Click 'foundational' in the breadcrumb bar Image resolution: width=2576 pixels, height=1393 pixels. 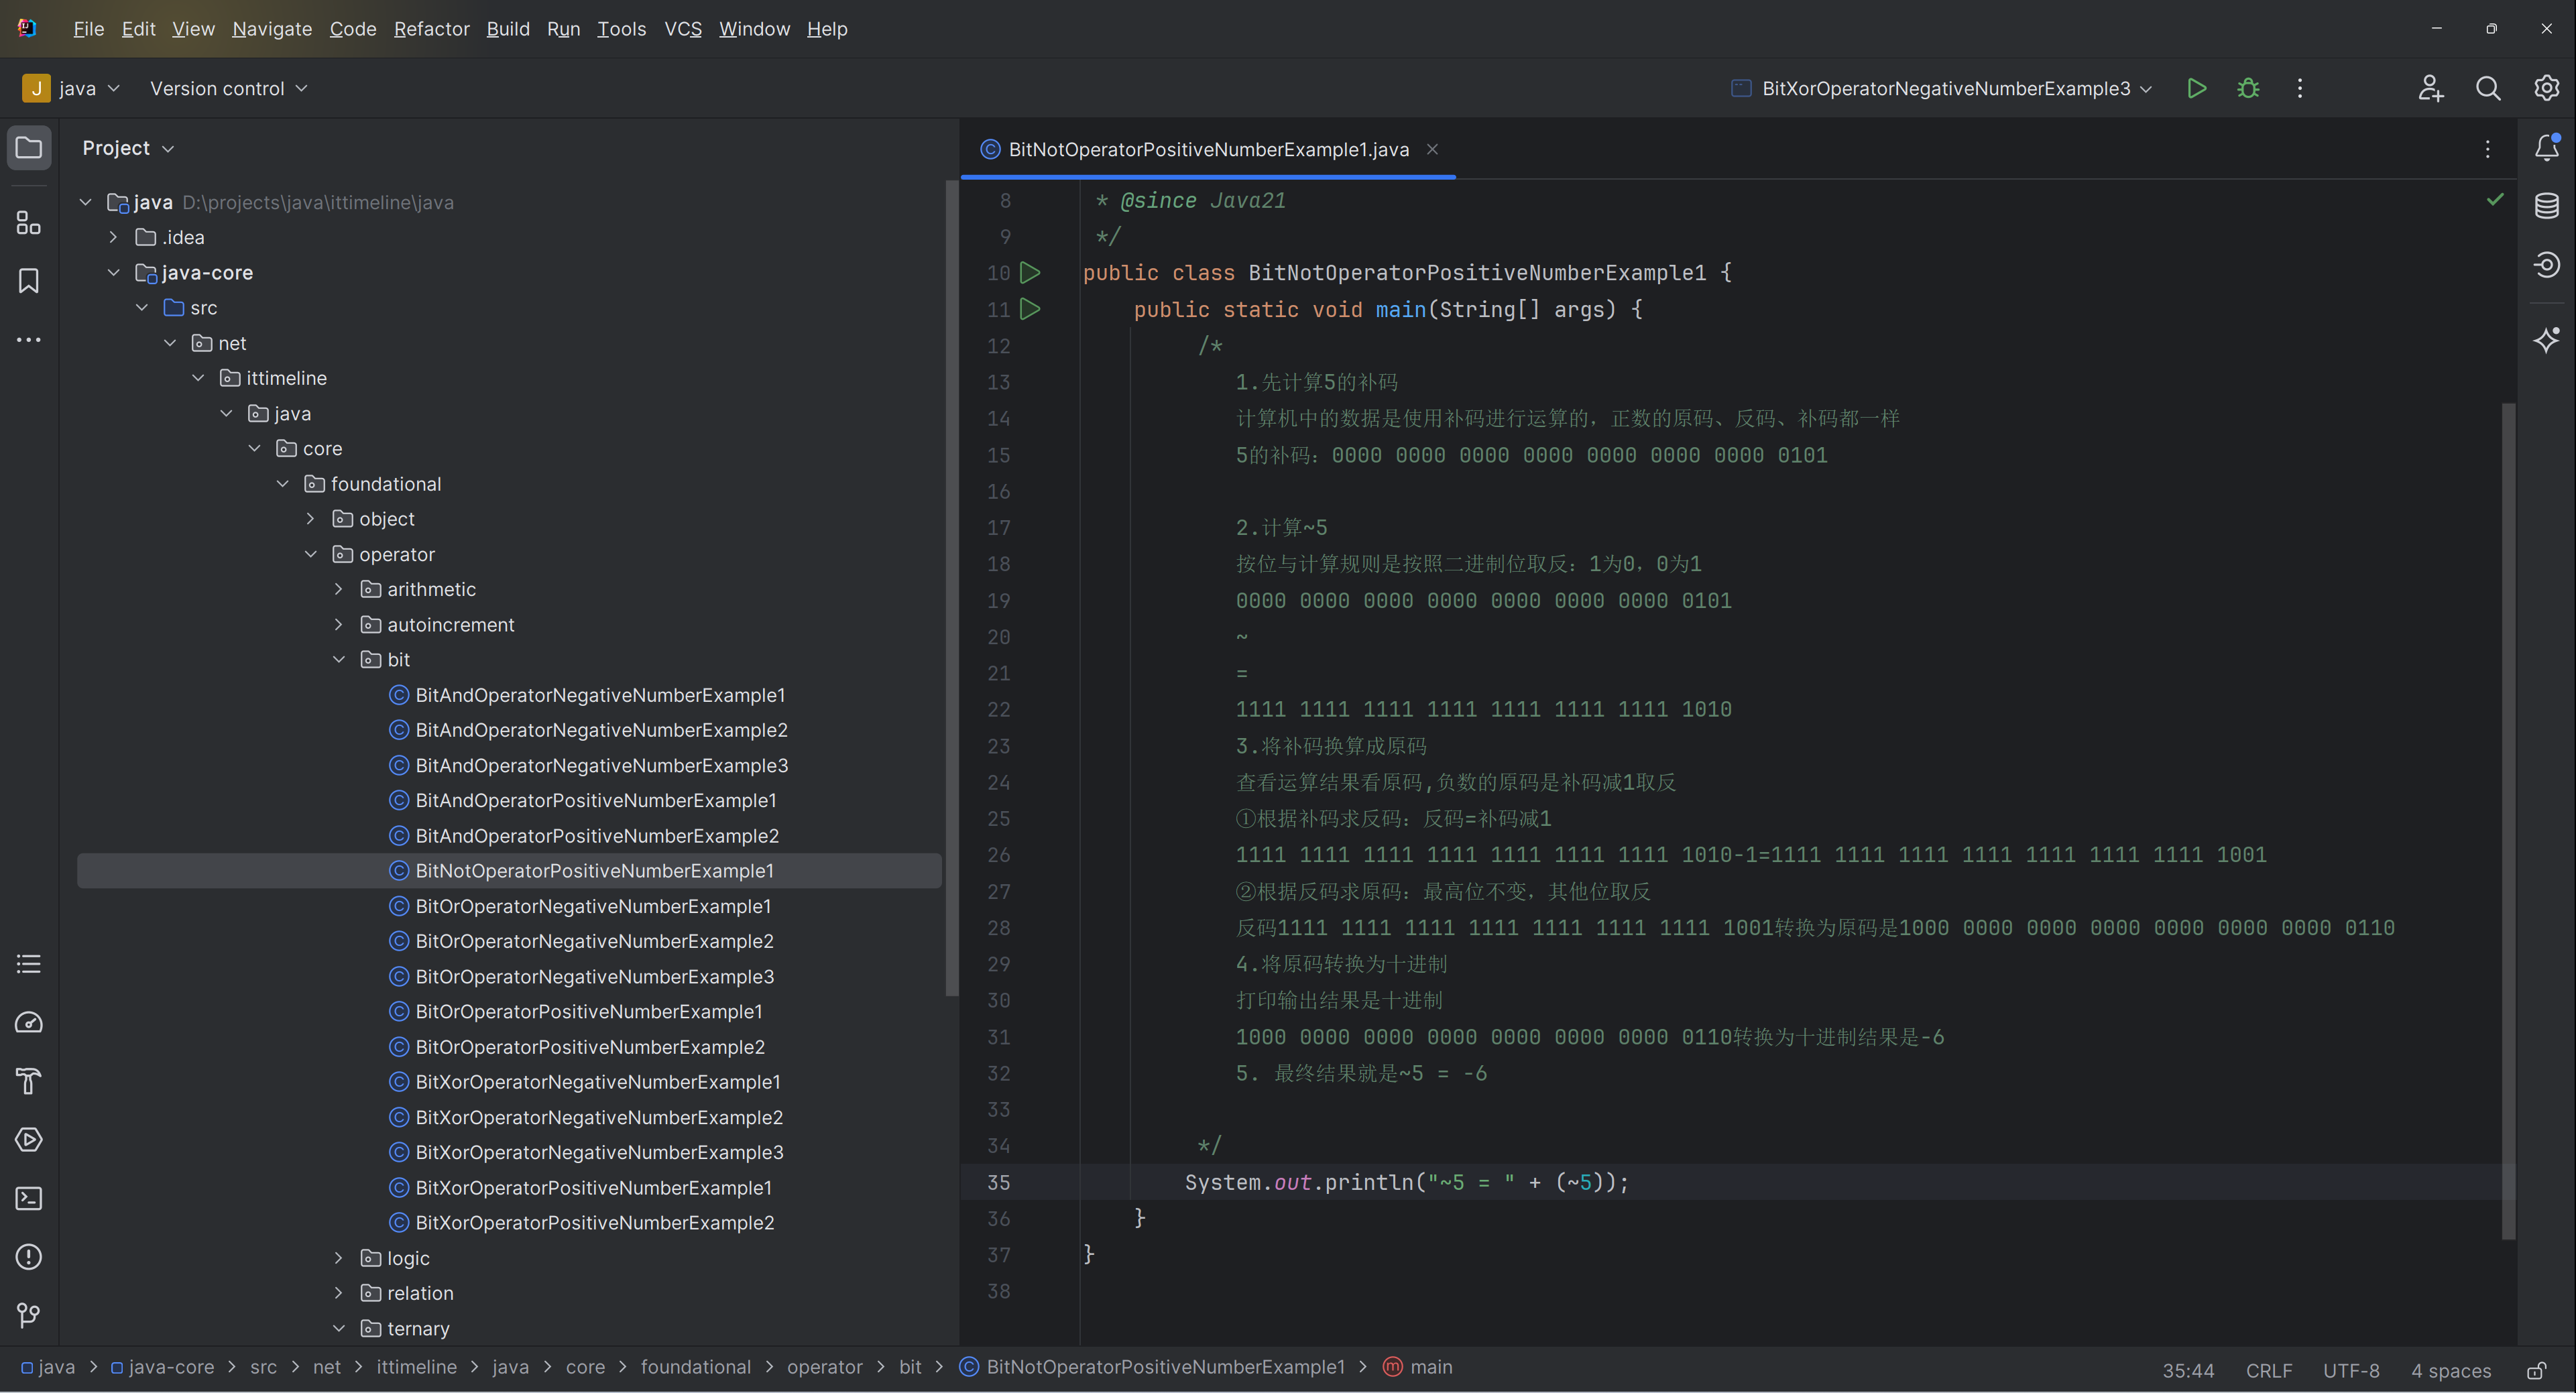pyautogui.click(x=695, y=1367)
